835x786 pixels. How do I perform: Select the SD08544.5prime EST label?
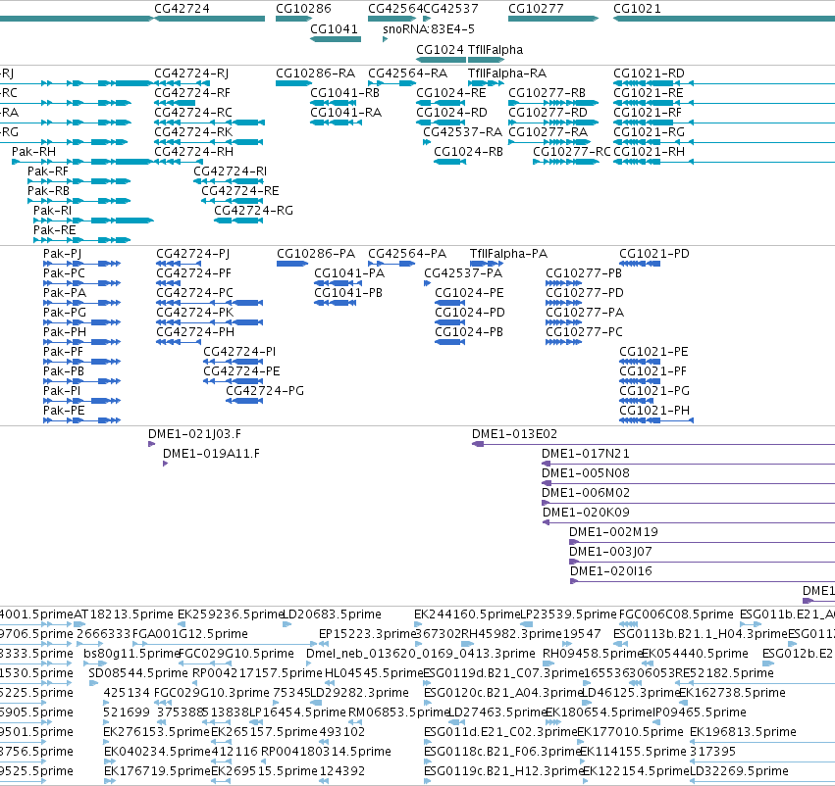pyautogui.click(x=138, y=673)
